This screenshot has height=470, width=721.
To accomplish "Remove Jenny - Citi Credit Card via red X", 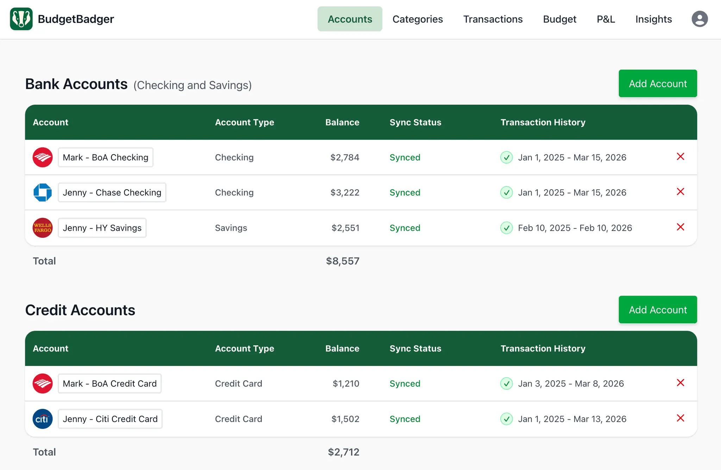I will [681, 418].
